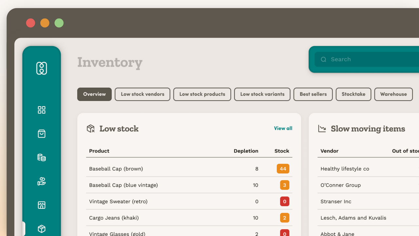Open the storefront icon in sidebar

[42, 205]
